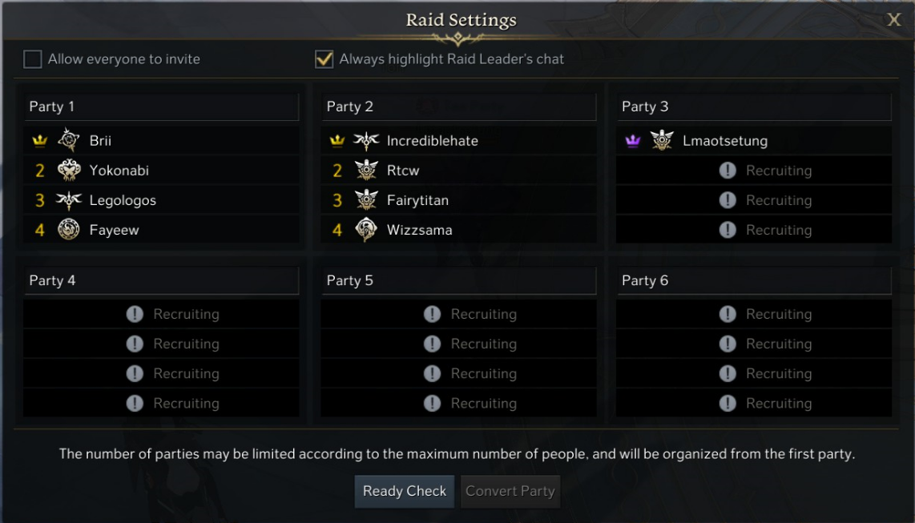Viewport: 915px width, 523px height.
Task: Close the Raid Settings window
Action: 894,20
